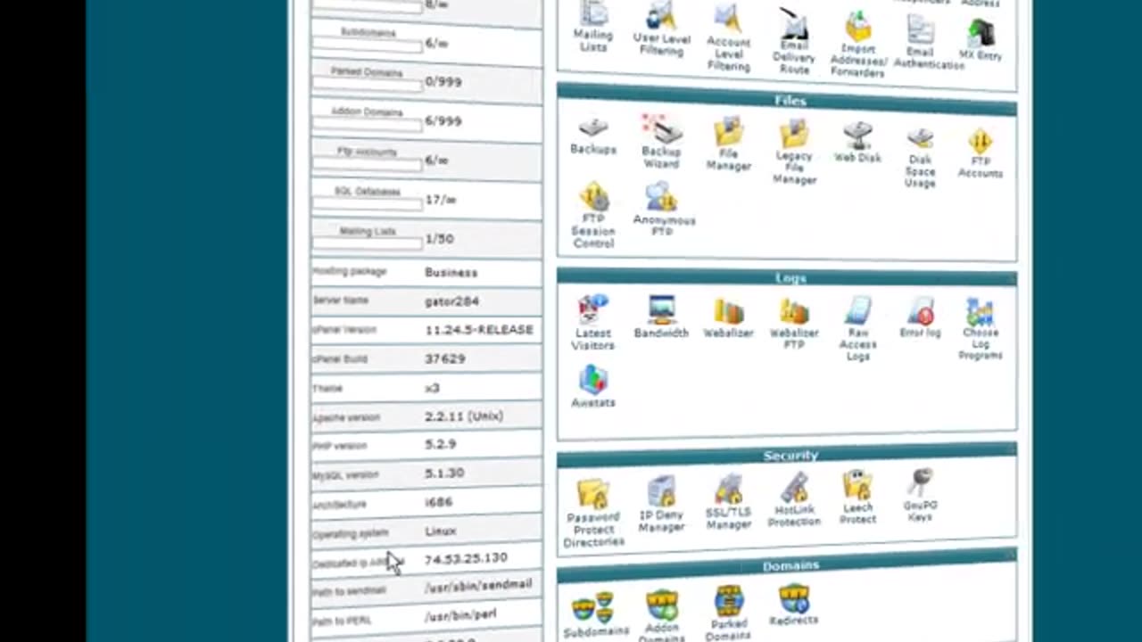Open Legacy File Manager
The width and height of the screenshot is (1142, 642).
793,153
